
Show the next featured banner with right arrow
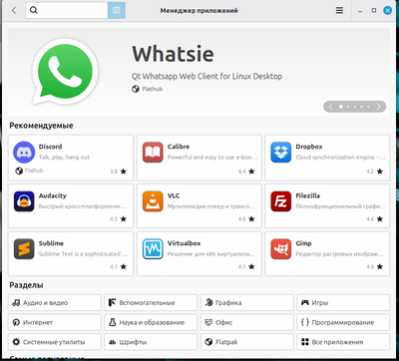378,107
